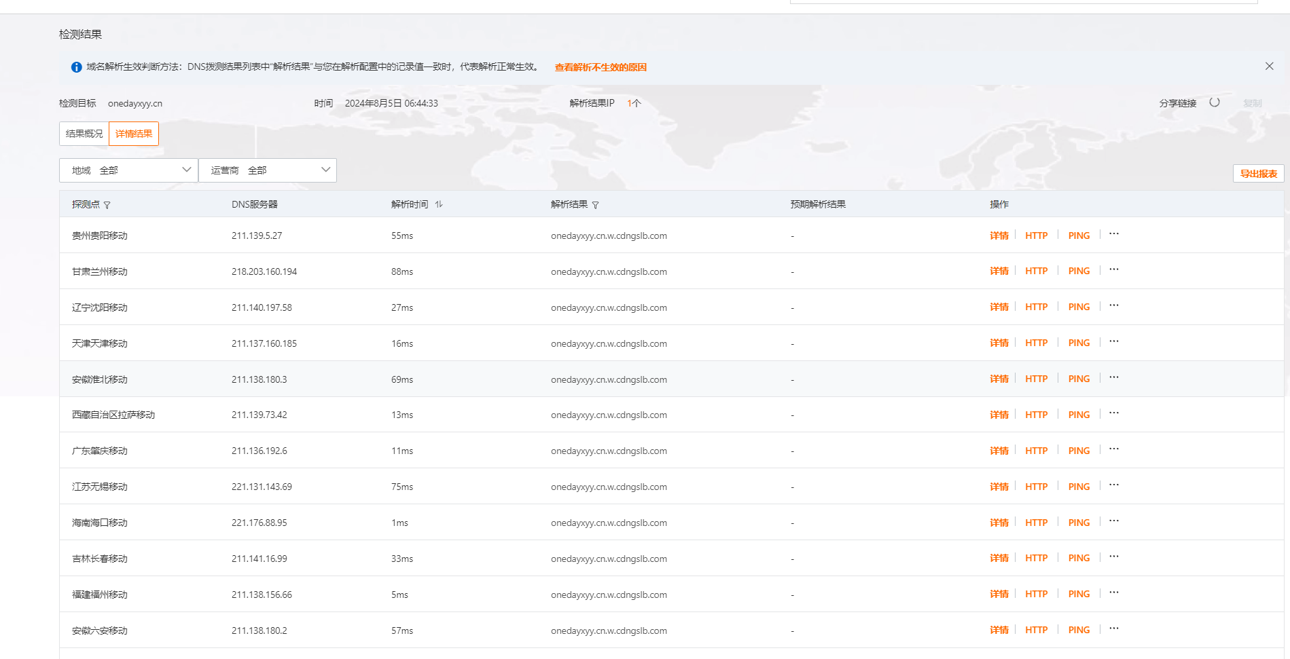Click 广东肇庆移动 probe point name
The height and width of the screenshot is (659, 1290).
(100, 451)
